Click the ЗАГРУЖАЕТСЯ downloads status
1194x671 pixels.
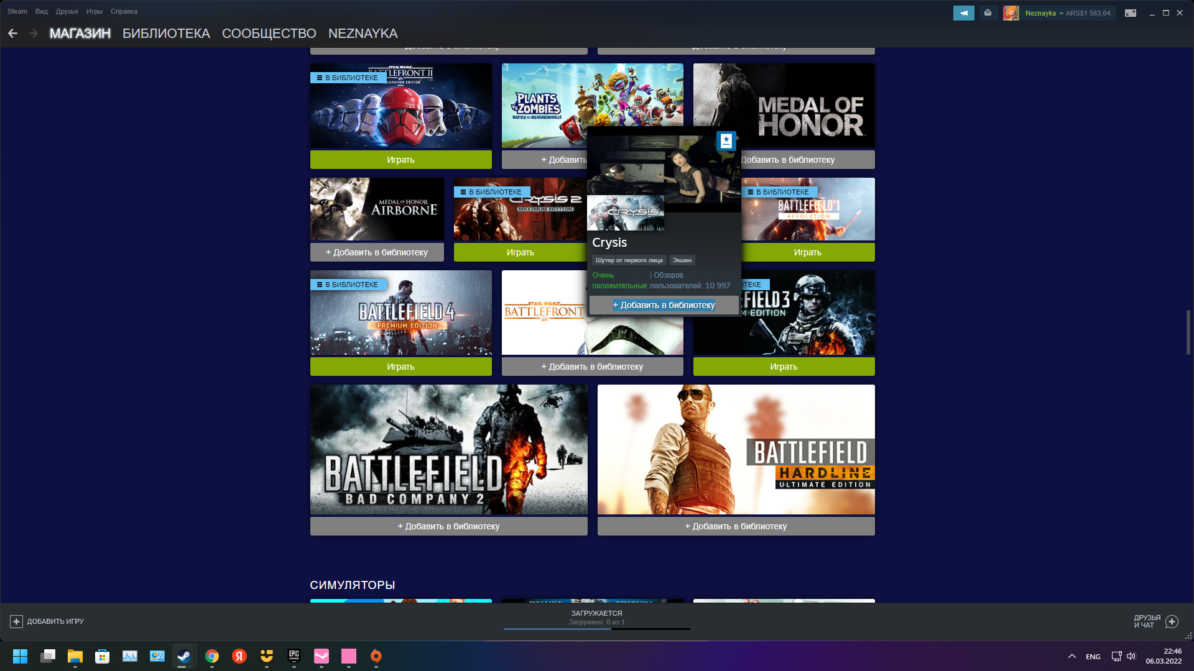point(597,613)
